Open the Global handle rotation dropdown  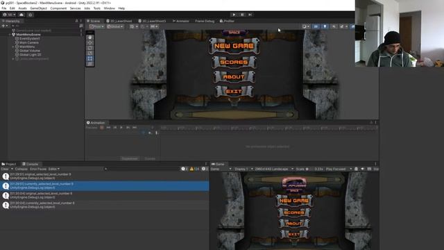[x=115, y=26]
